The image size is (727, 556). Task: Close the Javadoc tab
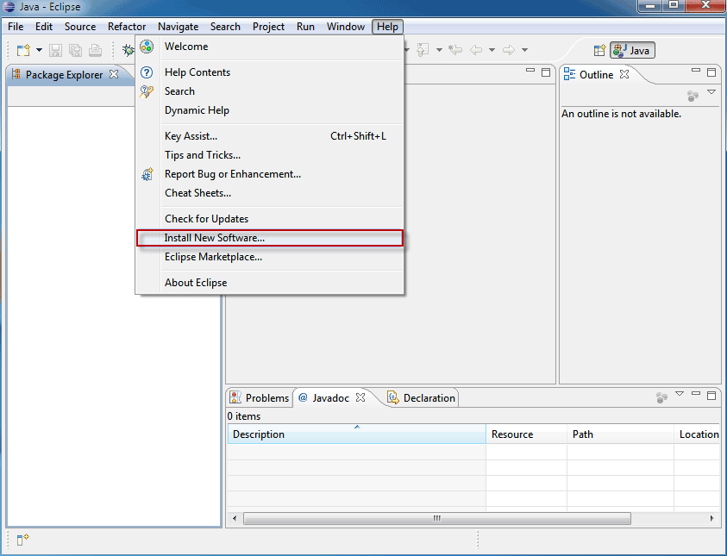click(x=360, y=397)
